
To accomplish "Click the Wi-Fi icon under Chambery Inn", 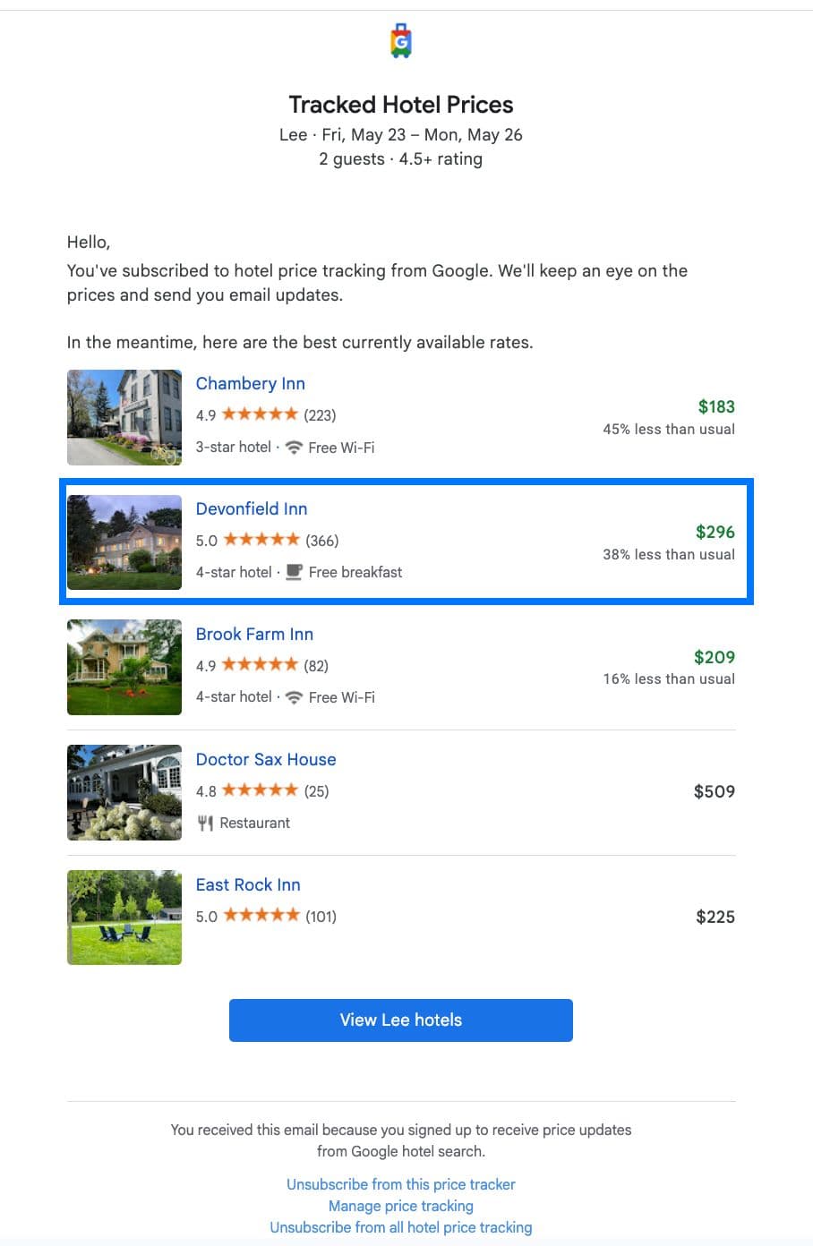I will 294,448.
